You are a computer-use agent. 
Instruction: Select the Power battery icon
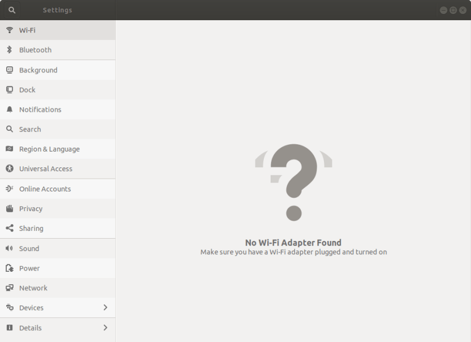click(x=9, y=268)
